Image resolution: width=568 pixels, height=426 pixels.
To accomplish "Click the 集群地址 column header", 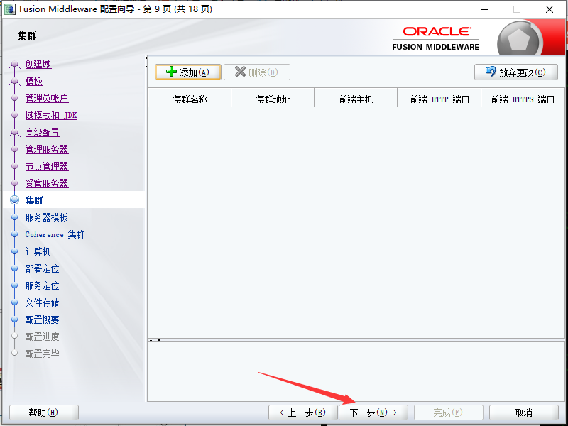I will (273, 99).
